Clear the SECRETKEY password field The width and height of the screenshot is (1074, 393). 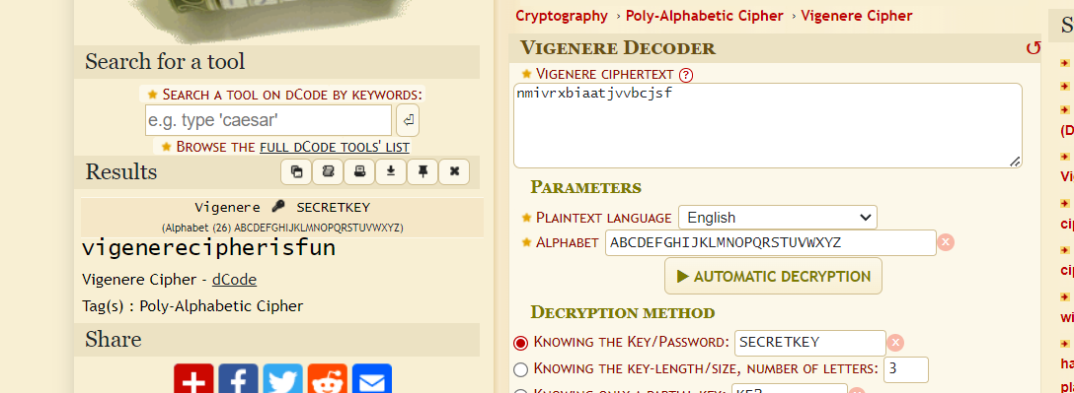pyautogui.click(x=895, y=343)
